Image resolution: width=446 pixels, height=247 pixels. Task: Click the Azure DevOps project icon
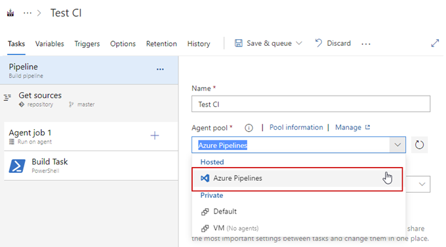point(10,13)
